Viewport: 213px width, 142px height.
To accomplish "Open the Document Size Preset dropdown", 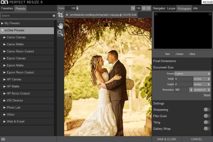I will 192,74.
